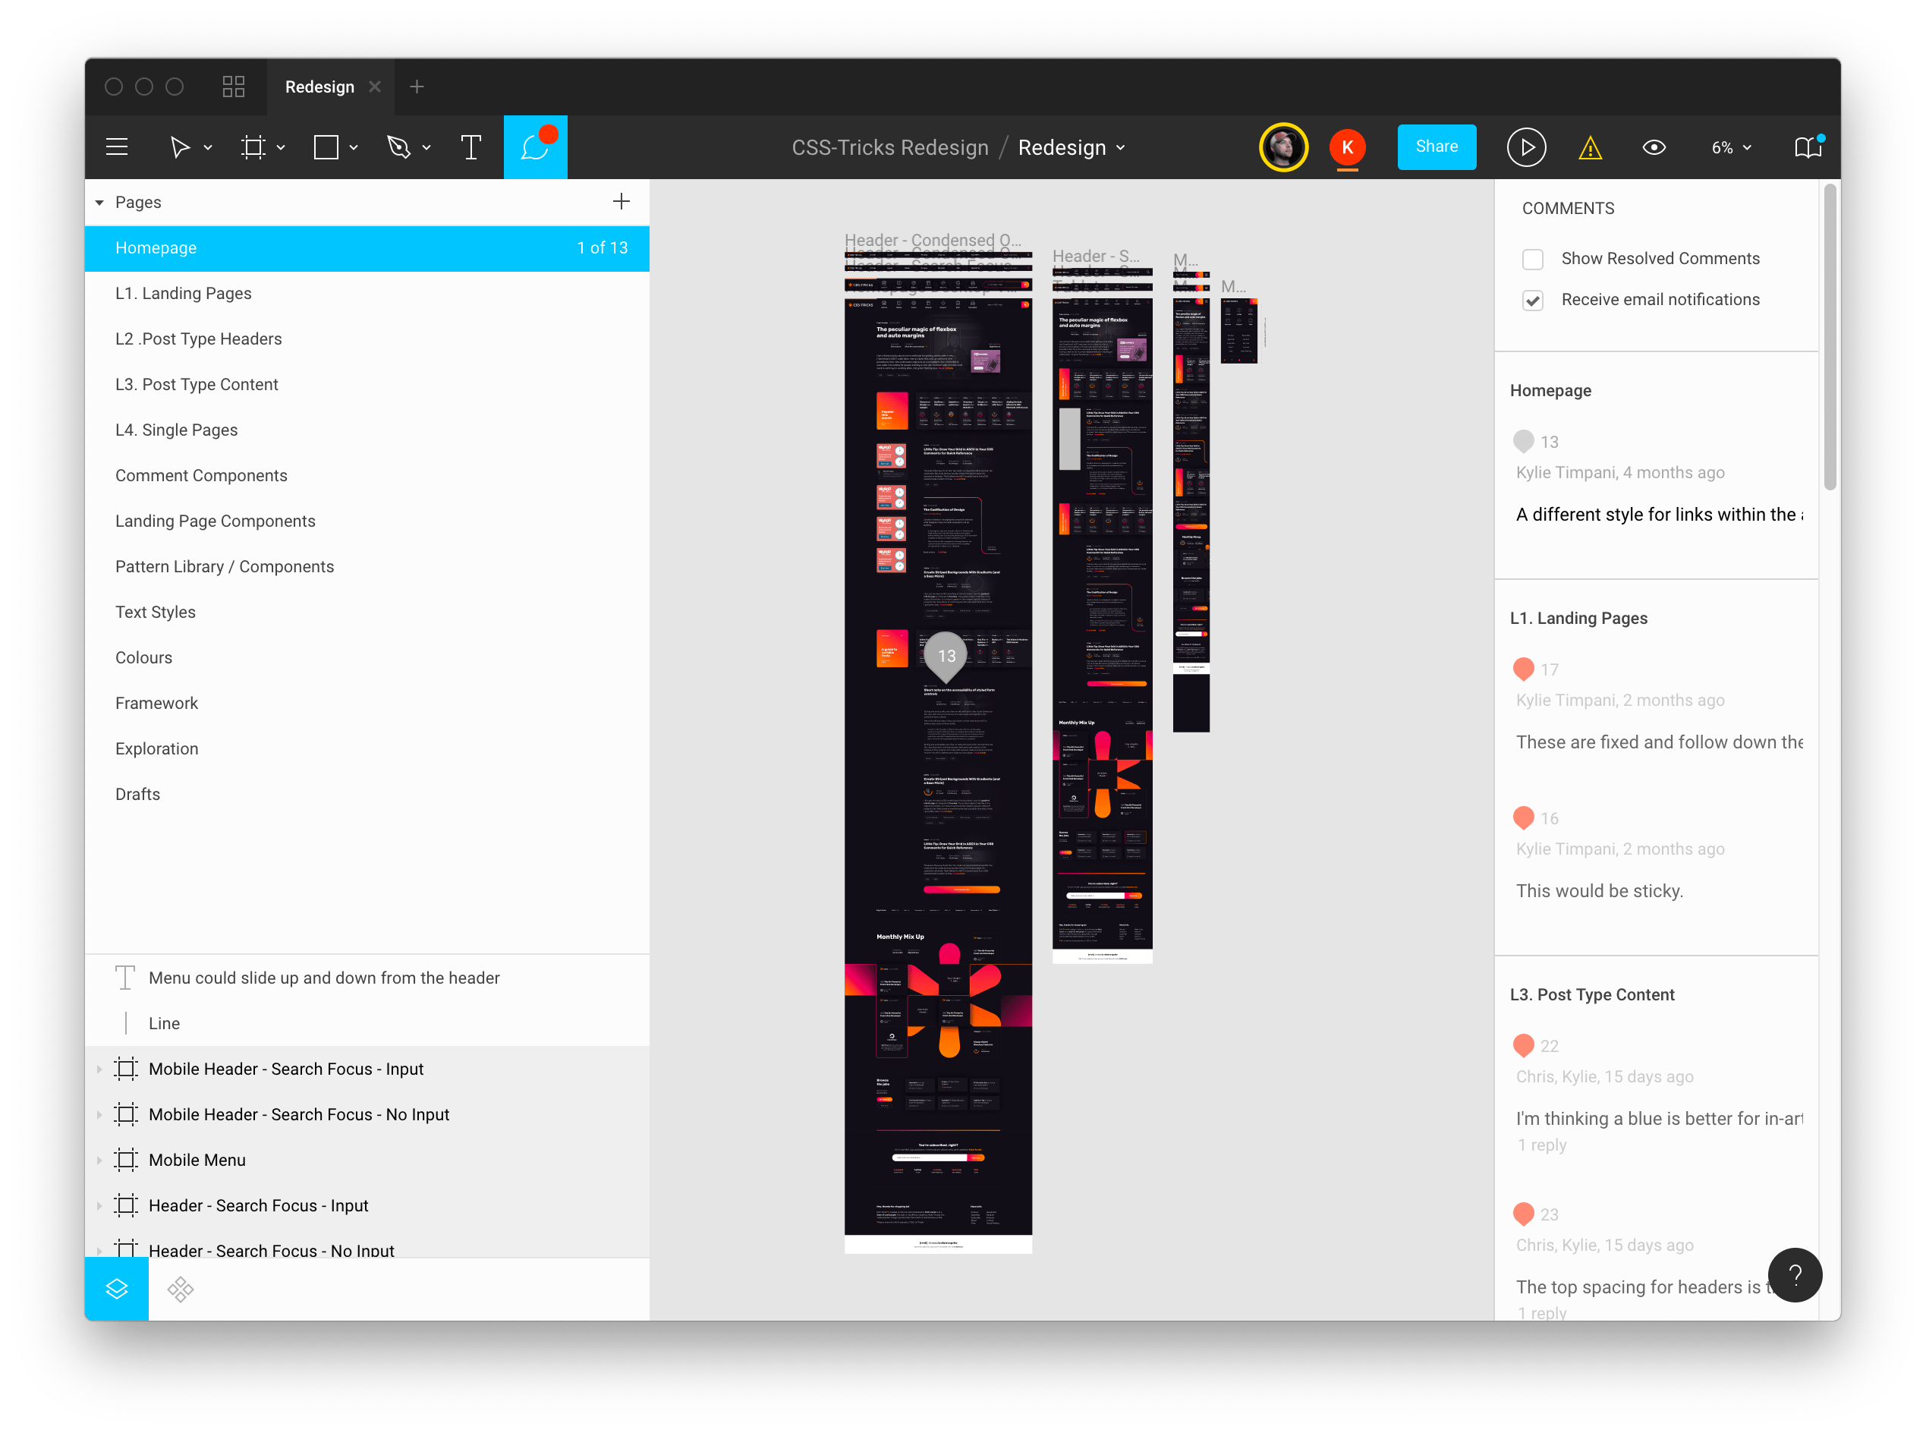Screen dimensions: 1926x1433
Task: Toggle the eye icon in the toolbar
Action: pyautogui.click(x=1654, y=146)
